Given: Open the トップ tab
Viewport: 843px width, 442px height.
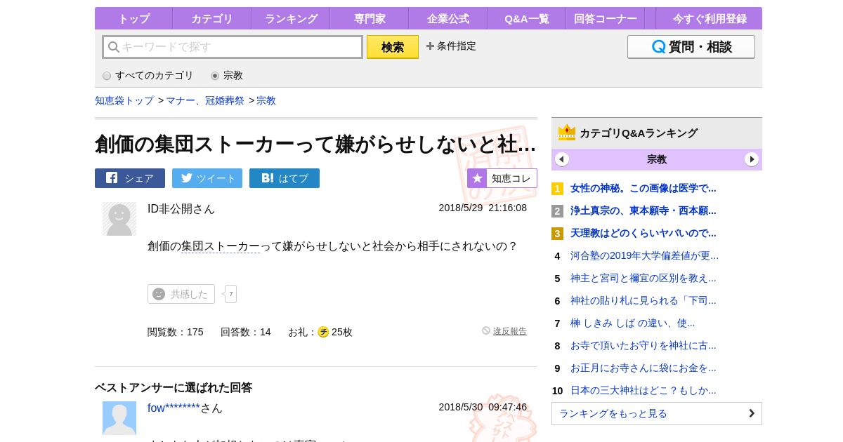Looking at the screenshot, I should point(133,19).
